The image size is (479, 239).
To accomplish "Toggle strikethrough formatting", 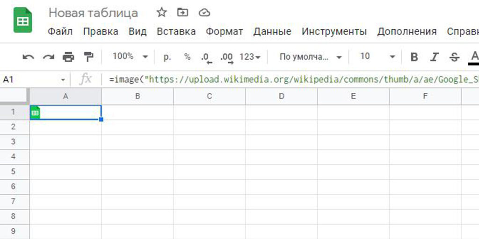I will pyautogui.click(x=454, y=57).
